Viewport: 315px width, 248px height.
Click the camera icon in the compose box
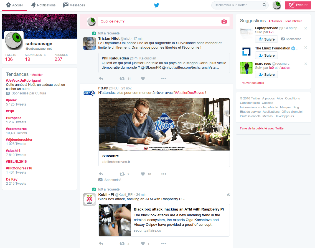[224, 22]
